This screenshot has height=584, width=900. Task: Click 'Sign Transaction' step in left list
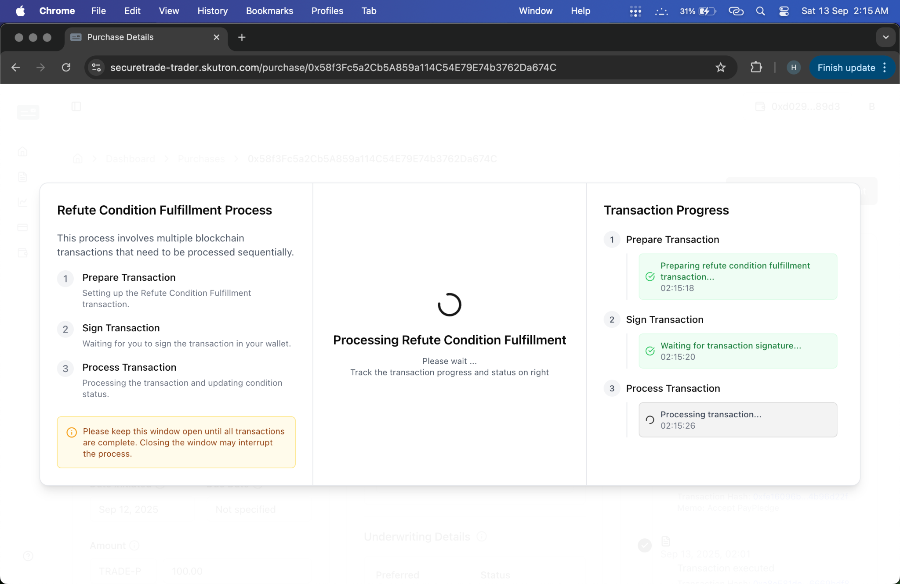[x=121, y=328]
